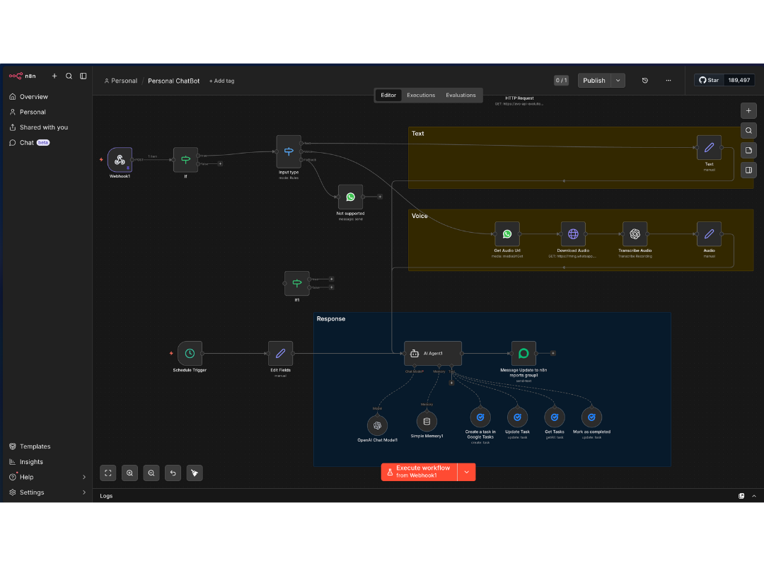Select Create a task in Google Tasks node

point(480,417)
